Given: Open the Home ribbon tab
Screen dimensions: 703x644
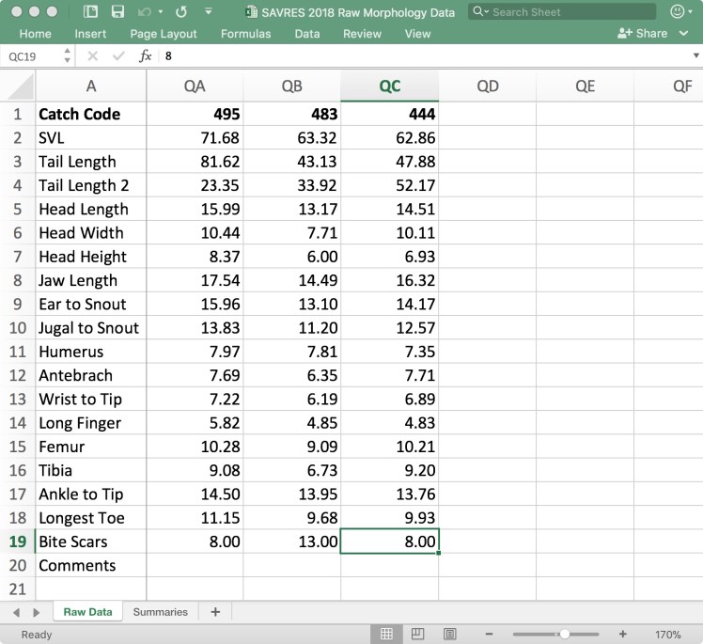Looking at the screenshot, I should [x=35, y=34].
